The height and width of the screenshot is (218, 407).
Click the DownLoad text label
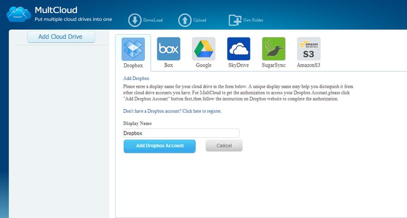pos(153,20)
